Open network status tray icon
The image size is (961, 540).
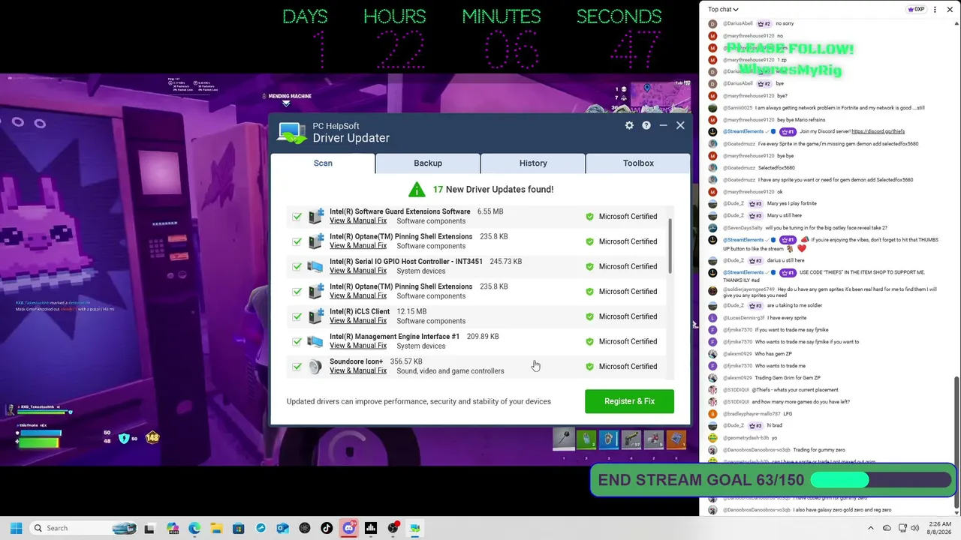click(902, 528)
